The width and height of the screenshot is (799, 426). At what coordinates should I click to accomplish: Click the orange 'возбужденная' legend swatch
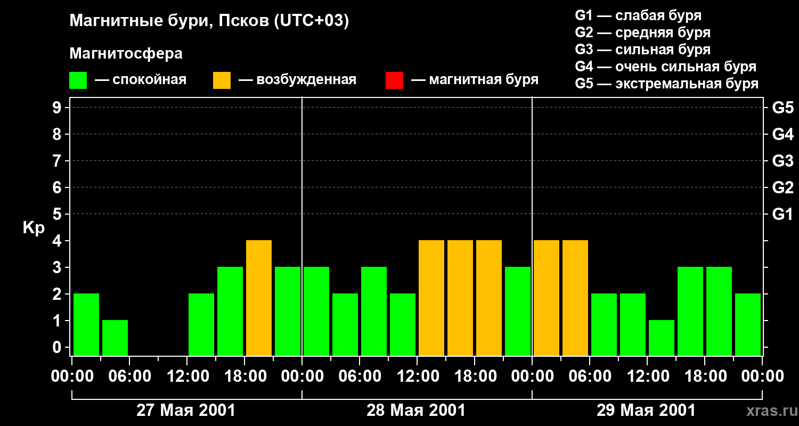coord(222,80)
